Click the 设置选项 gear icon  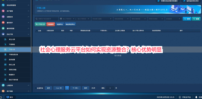(3, 17)
